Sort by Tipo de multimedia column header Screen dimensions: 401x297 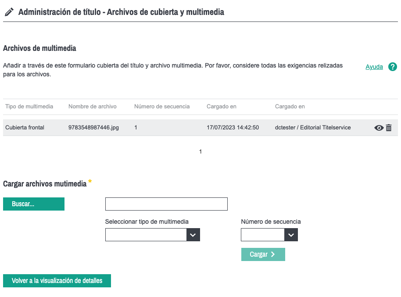point(29,107)
